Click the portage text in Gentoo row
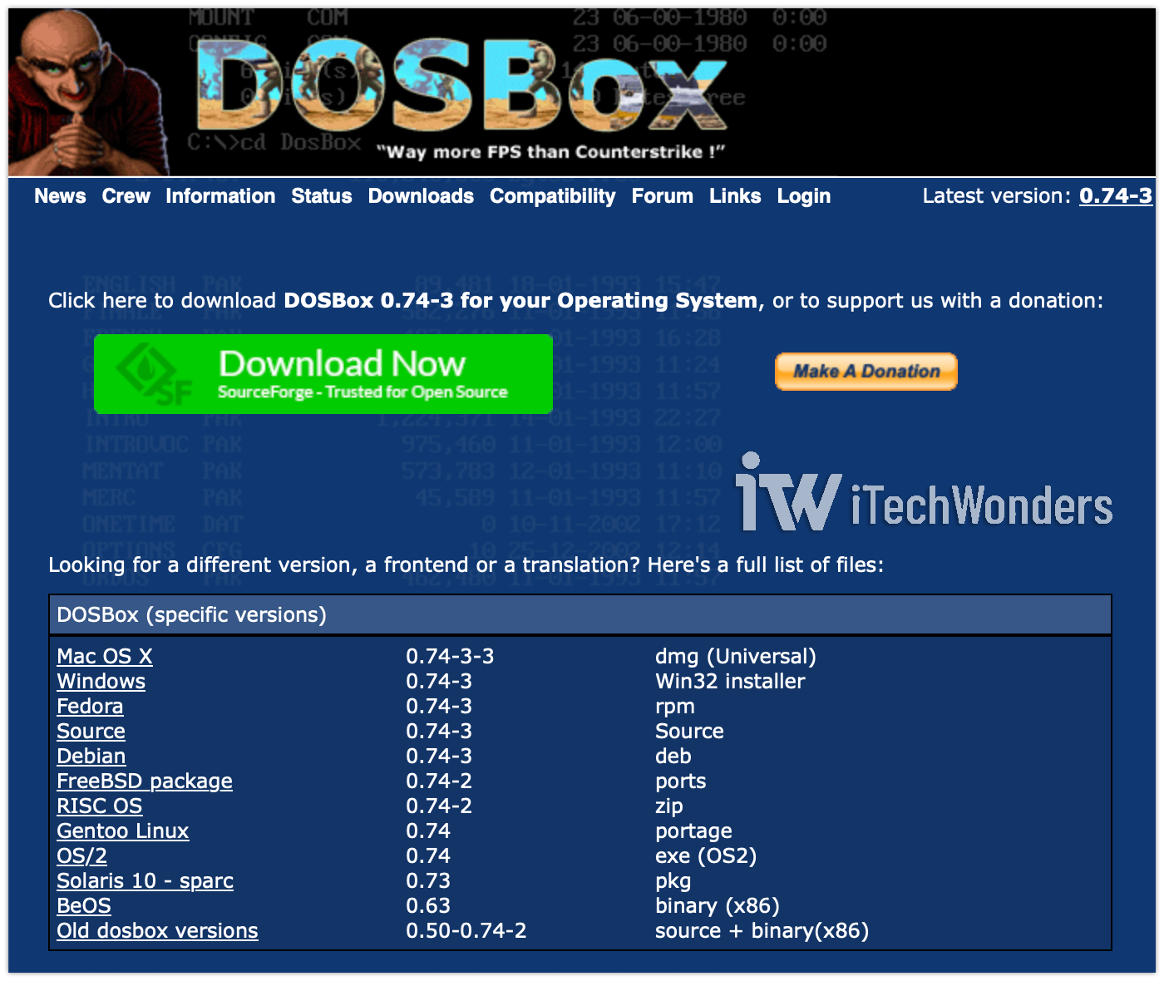The width and height of the screenshot is (1164, 981). pos(693,831)
